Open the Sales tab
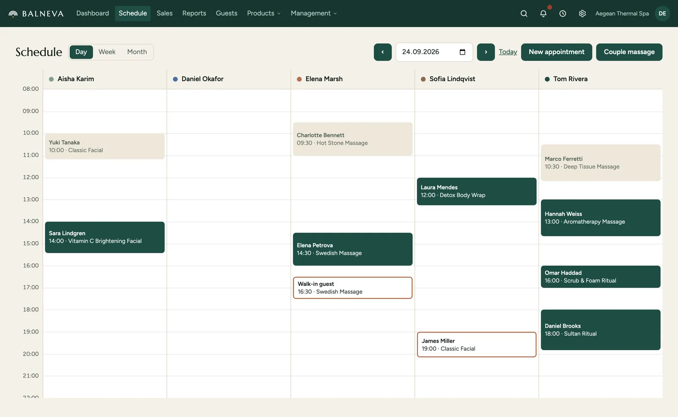678x417 pixels. [164, 14]
